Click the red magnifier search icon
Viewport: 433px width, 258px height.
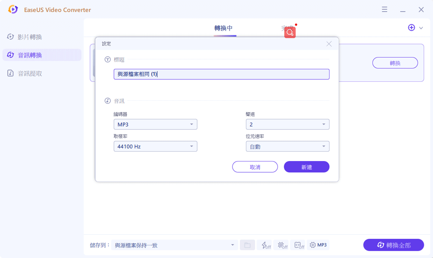click(x=290, y=32)
